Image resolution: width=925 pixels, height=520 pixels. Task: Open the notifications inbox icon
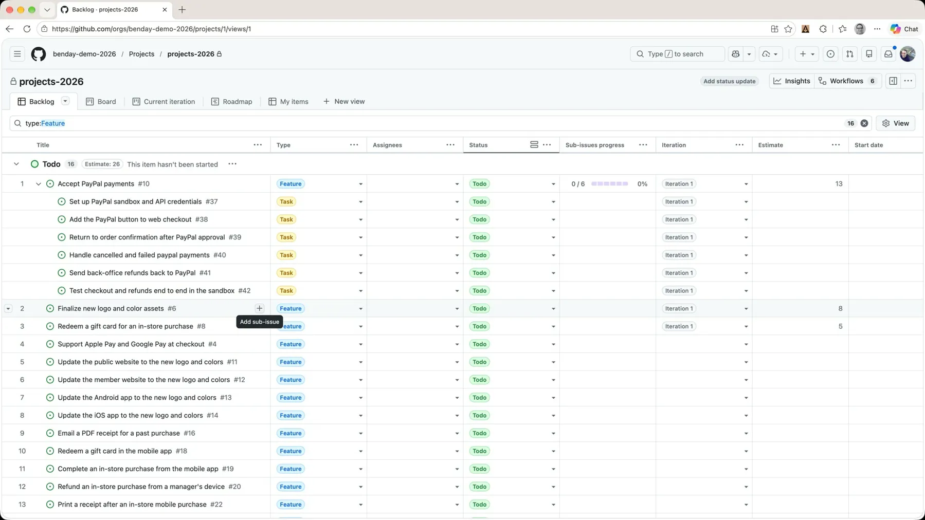[x=888, y=54]
